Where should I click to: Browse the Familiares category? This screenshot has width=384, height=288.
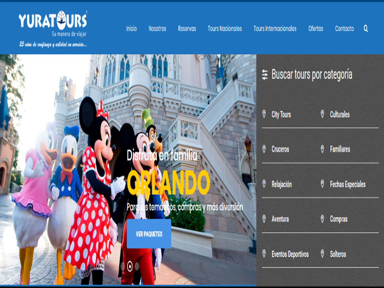coord(340,149)
